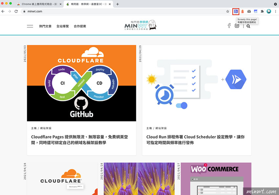Open the site's Facebook page
Viewport: 279px width, 195px height.
[x=229, y=26]
